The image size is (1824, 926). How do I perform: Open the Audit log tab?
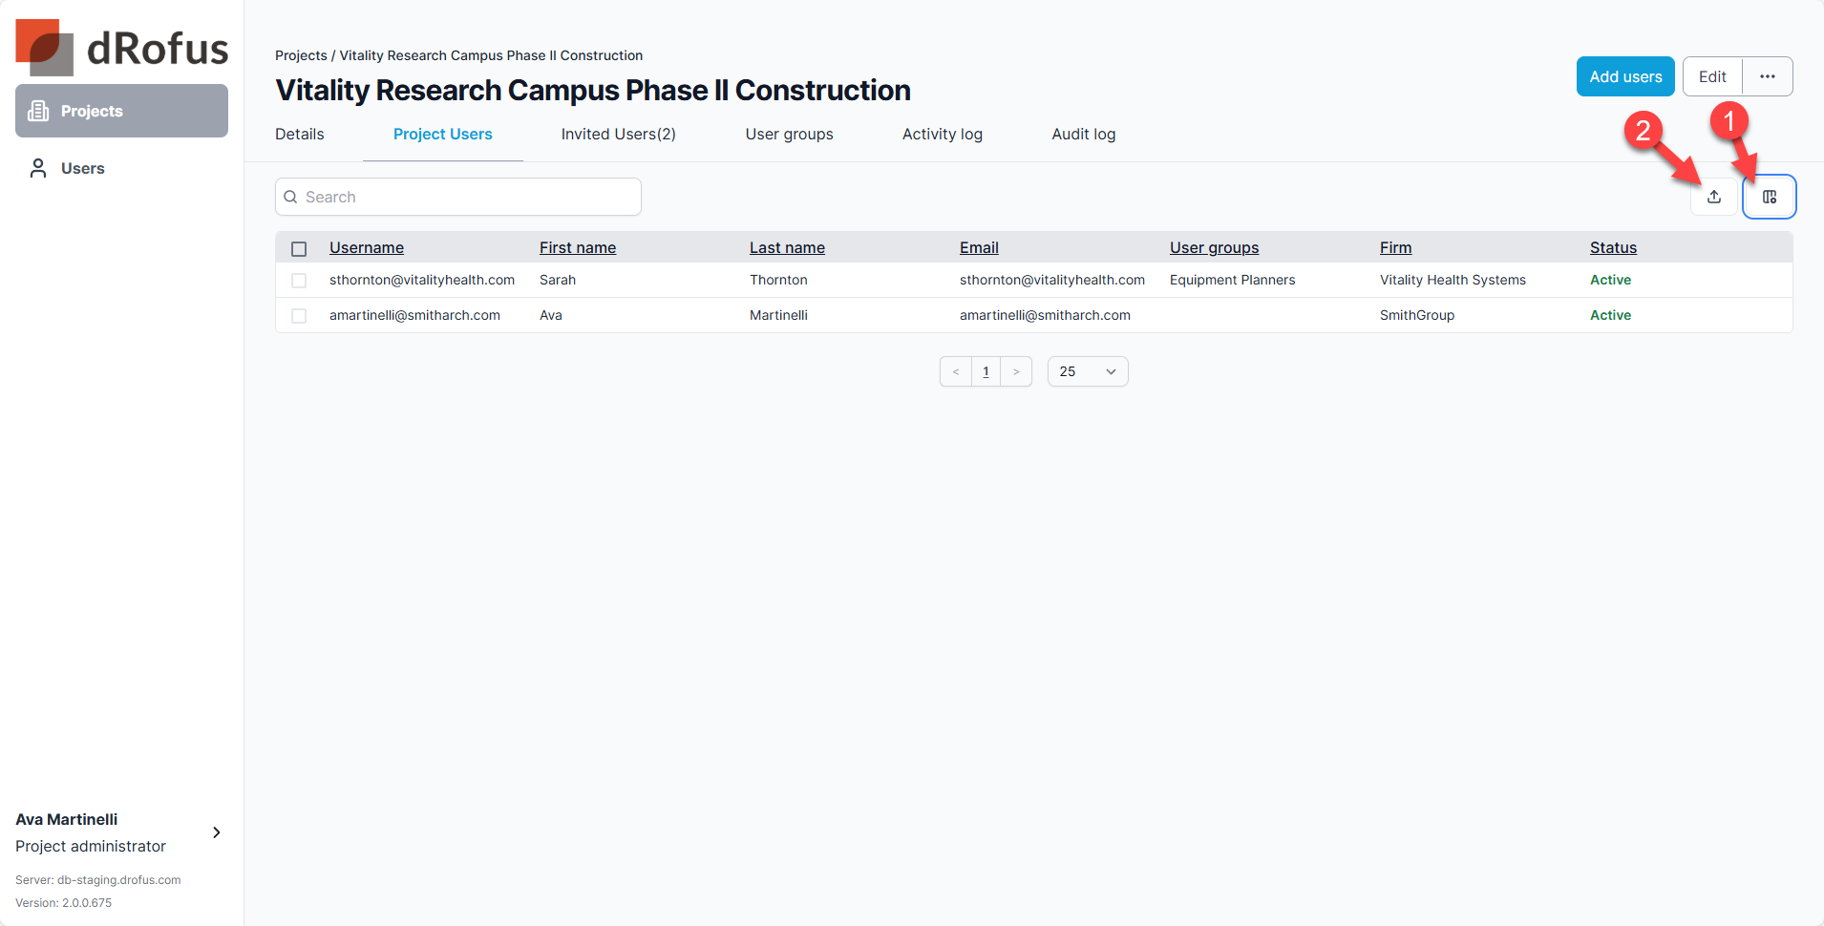[x=1083, y=134]
